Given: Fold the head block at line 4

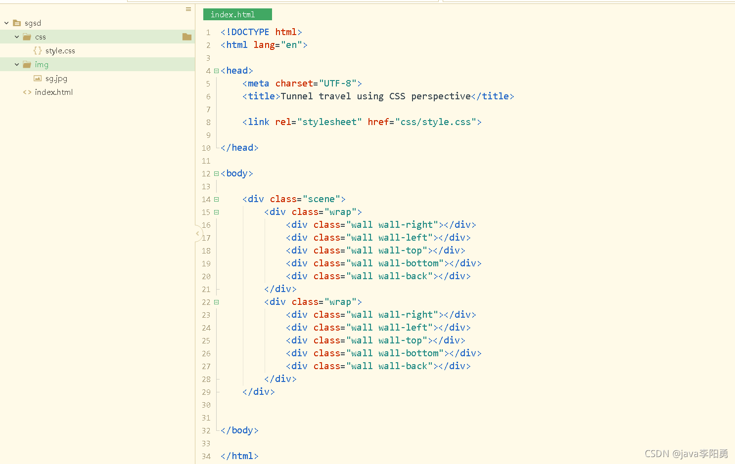Looking at the screenshot, I should tap(216, 71).
